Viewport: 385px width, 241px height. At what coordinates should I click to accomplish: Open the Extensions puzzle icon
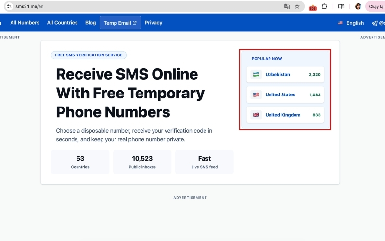click(x=324, y=6)
